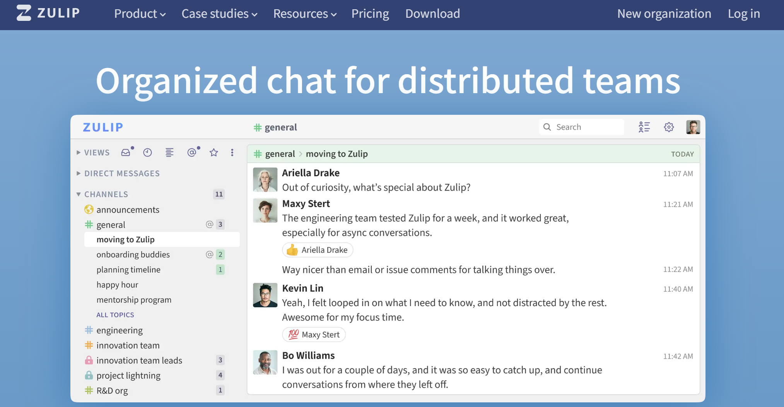The height and width of the screenshot is (407, 784).
Task: Toggle the 100 reaction by Maxy Stert
Action: 314,334
